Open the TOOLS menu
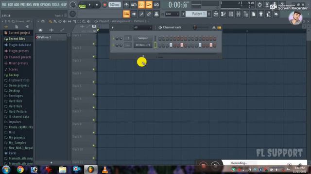Viewport: 311px width, 174px height. pos(55,4)
